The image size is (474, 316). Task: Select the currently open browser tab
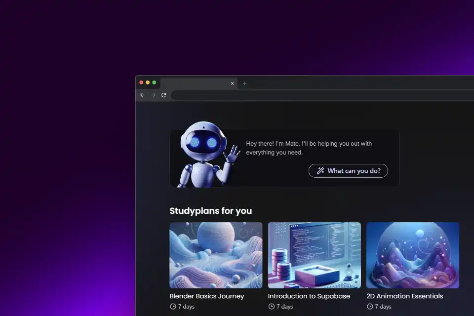tap(197, 83)
